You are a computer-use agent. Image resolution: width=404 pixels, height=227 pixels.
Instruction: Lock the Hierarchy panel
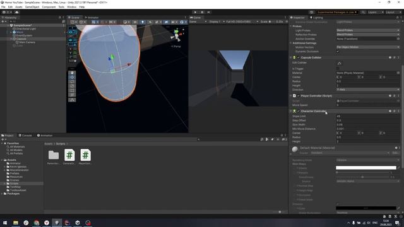point(59,18)
